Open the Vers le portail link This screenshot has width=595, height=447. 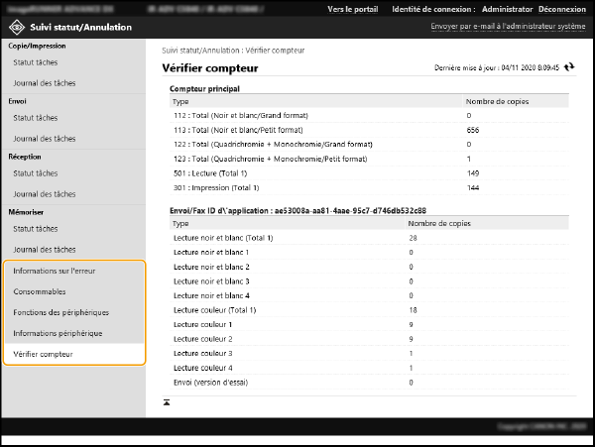click(x=354, y=9)
